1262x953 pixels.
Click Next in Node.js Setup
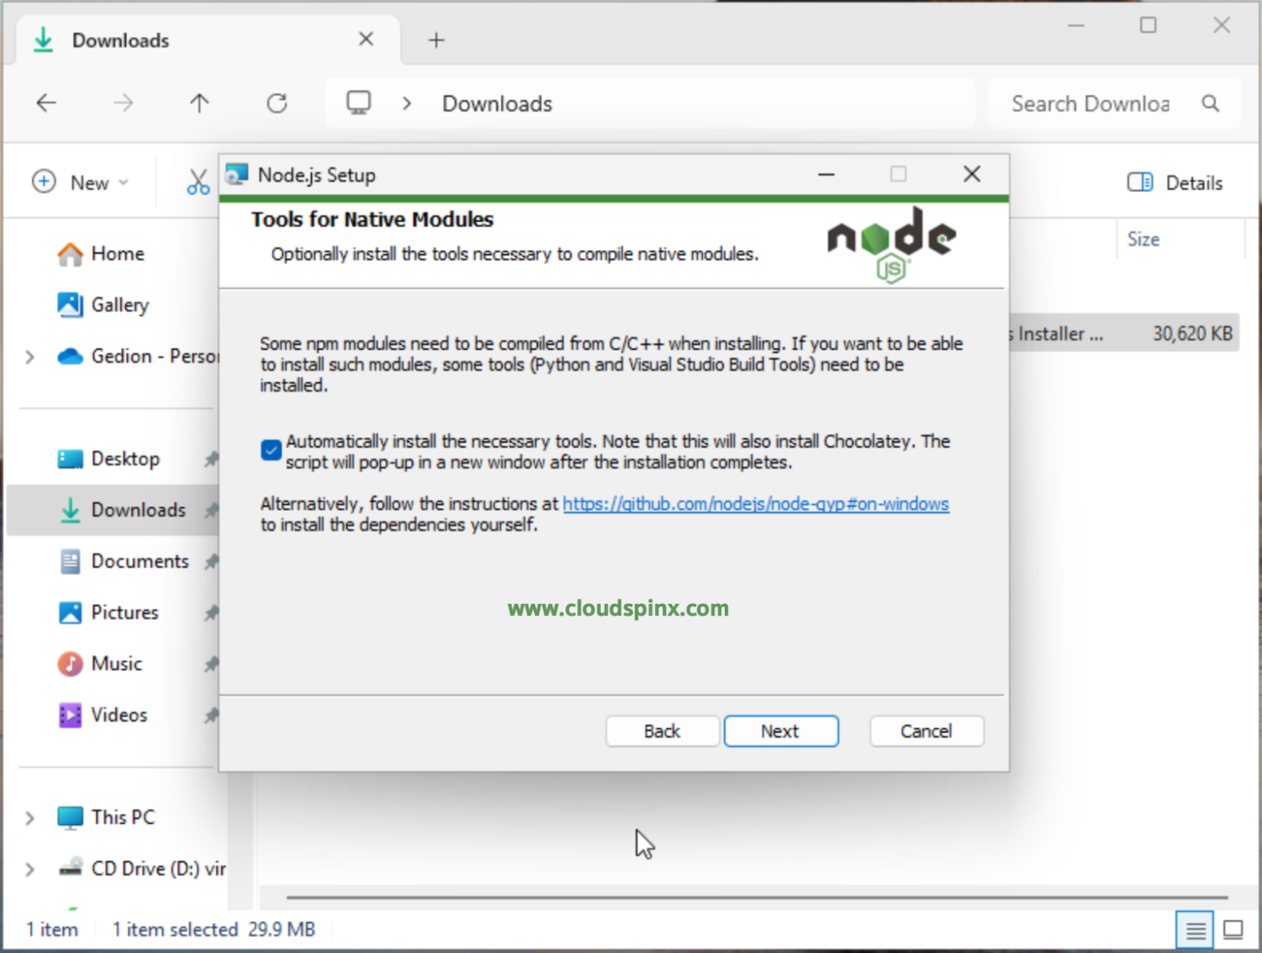[x=781, y=730]
